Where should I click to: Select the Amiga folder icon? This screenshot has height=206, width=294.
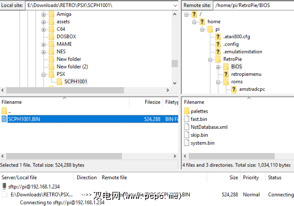tap(51, 14)
